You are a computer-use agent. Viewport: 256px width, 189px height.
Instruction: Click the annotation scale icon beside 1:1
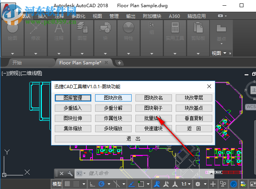175,184
